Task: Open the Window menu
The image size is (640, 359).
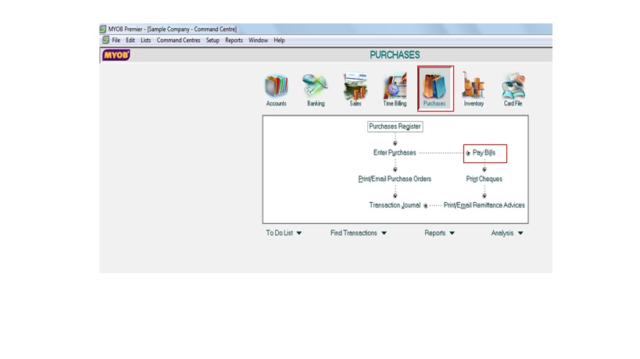Action: coord(258,41)
